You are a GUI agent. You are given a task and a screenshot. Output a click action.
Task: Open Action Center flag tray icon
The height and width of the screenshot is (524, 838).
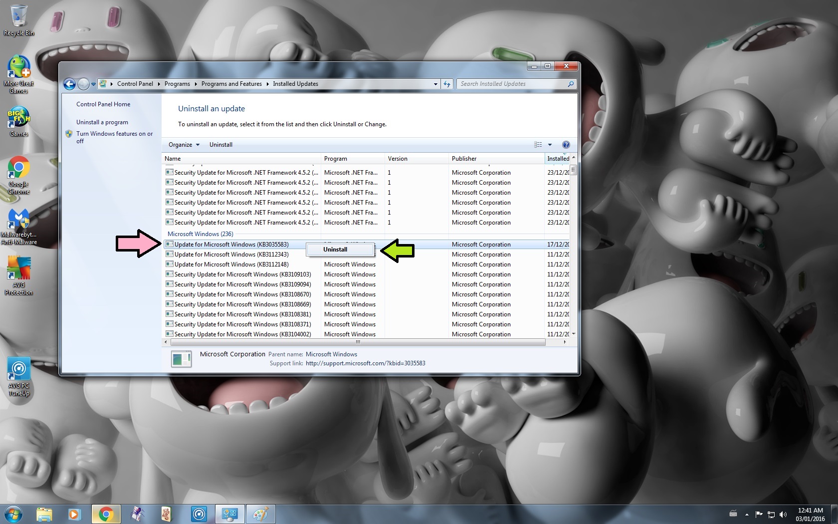(x=759, y=515)
